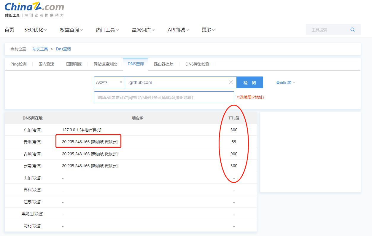Select the 山东[联通] row label

click(33, 178)
